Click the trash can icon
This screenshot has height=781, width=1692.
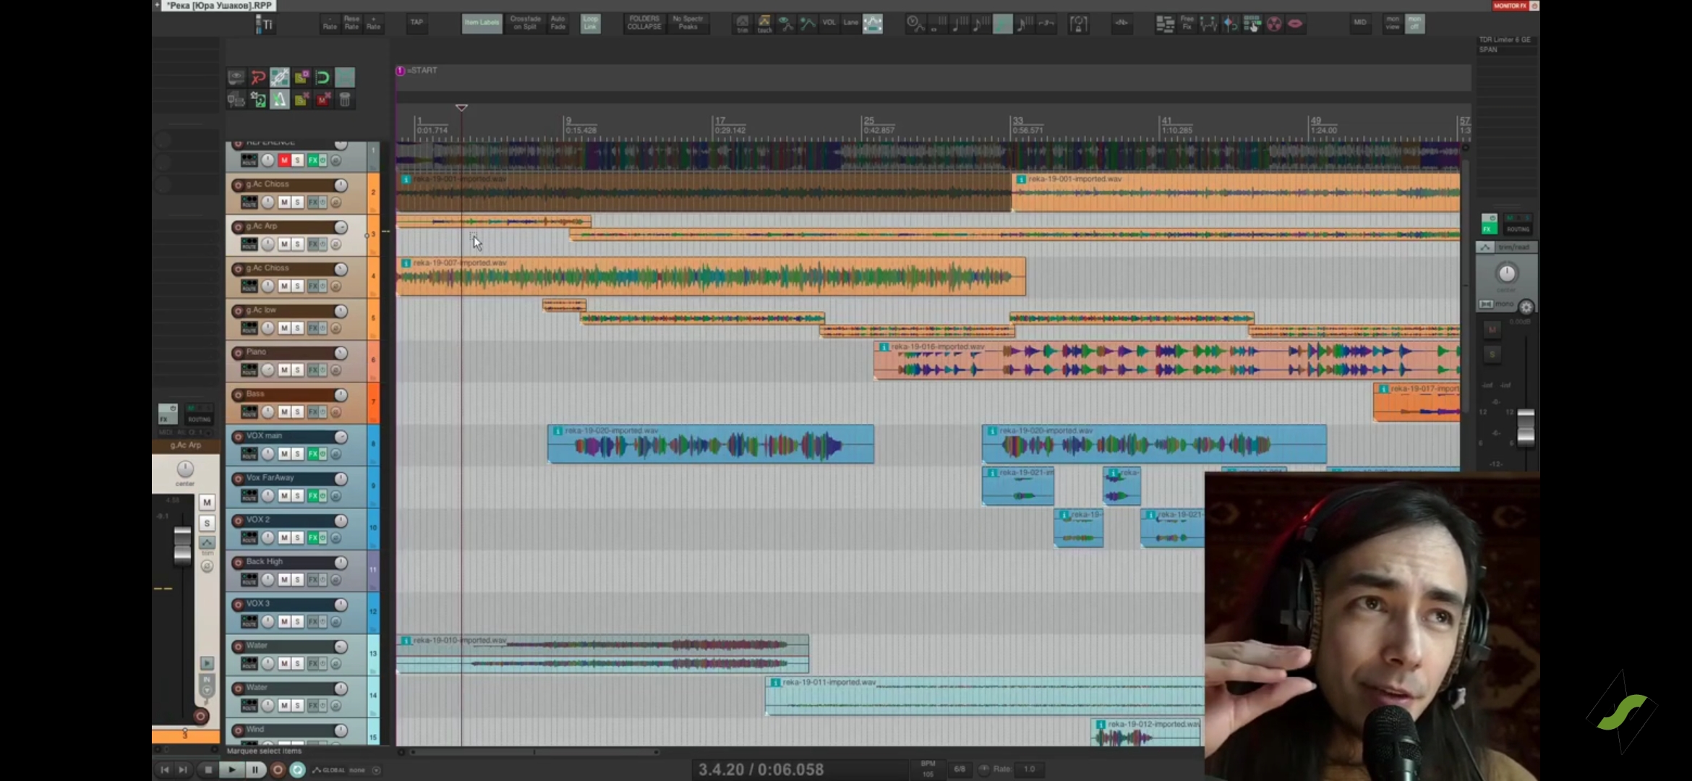[345, 100]
